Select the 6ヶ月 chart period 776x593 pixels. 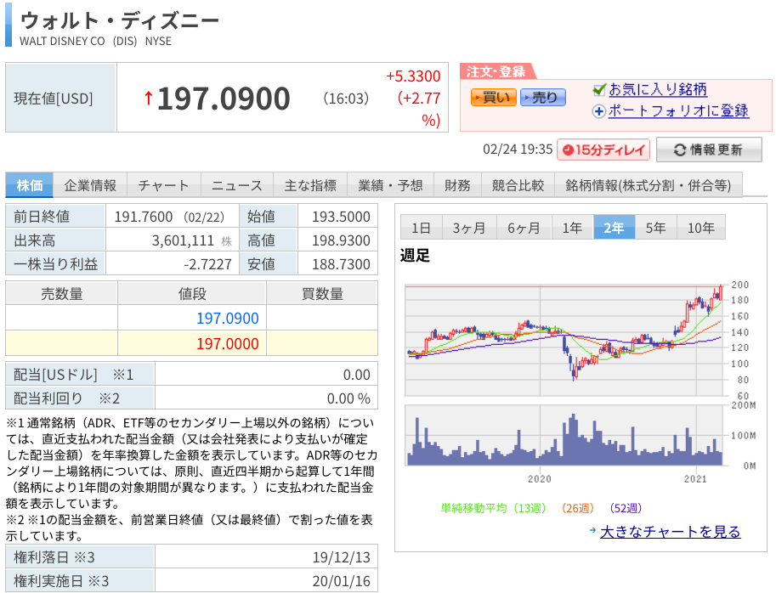[x=524, y=228]
